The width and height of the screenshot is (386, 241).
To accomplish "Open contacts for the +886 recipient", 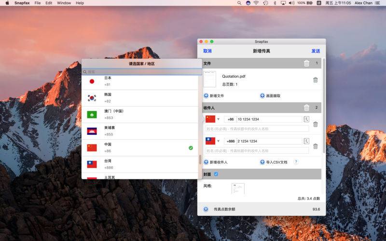I will pyautogui.click(x=306, y=141).
